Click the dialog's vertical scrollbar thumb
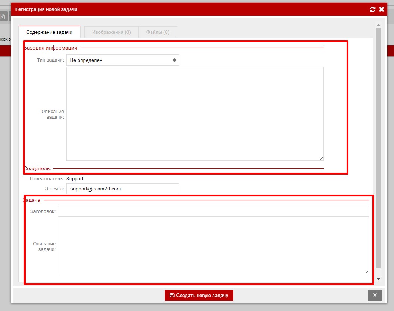The image size is (394, 311). (378, 146)
